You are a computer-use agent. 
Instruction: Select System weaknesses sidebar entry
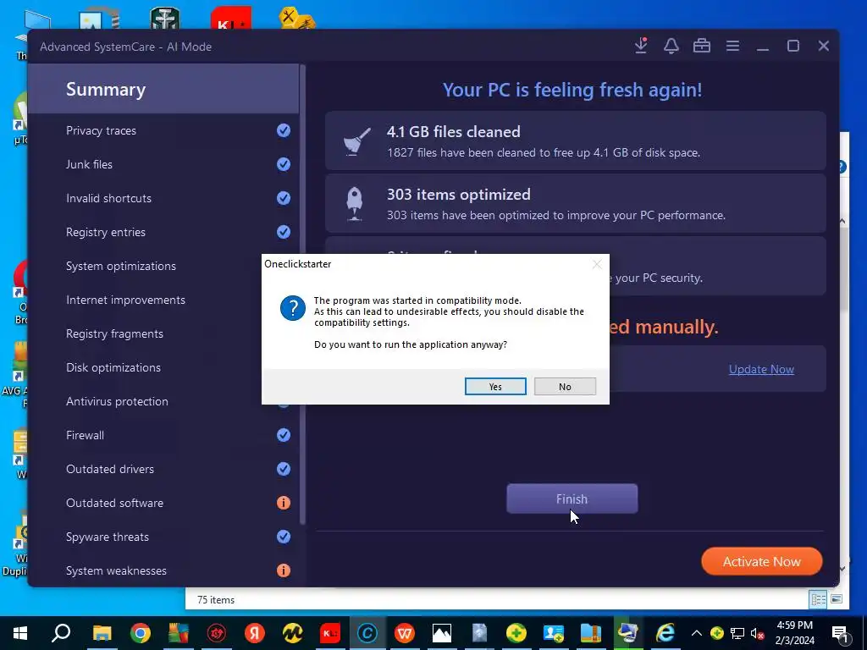(116, 570)
